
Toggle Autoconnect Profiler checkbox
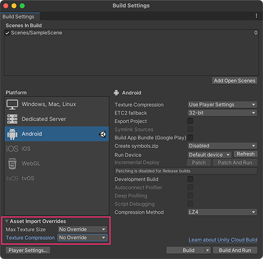point(190,187)
